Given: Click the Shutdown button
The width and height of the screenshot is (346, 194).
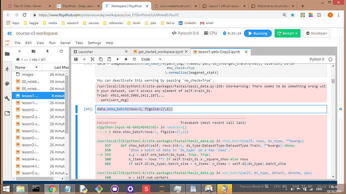Looking at the screenshot, I should pyautogui.click(x=316, y=33).
